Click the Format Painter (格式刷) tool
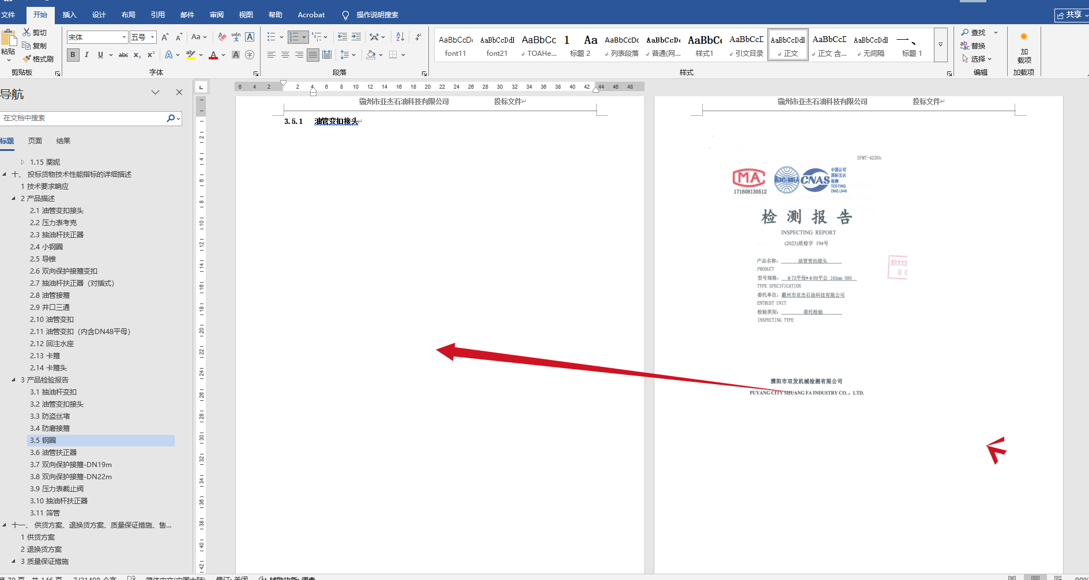Viewport: 1089px width, 580px height. (x=38, y=59)
